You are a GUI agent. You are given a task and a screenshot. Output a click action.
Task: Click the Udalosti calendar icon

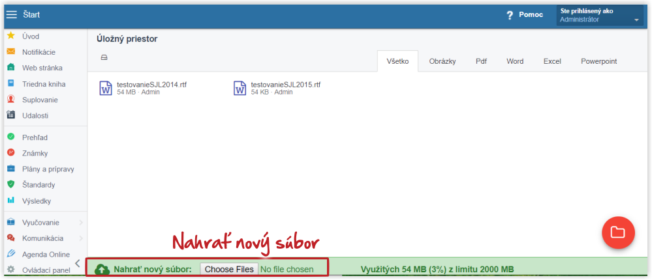[11, 115]
